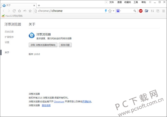This screenshot has width=167, height=117.
Task: Click the page file icon in address bar
Action: pyautogui.click(x=36, y=11)
